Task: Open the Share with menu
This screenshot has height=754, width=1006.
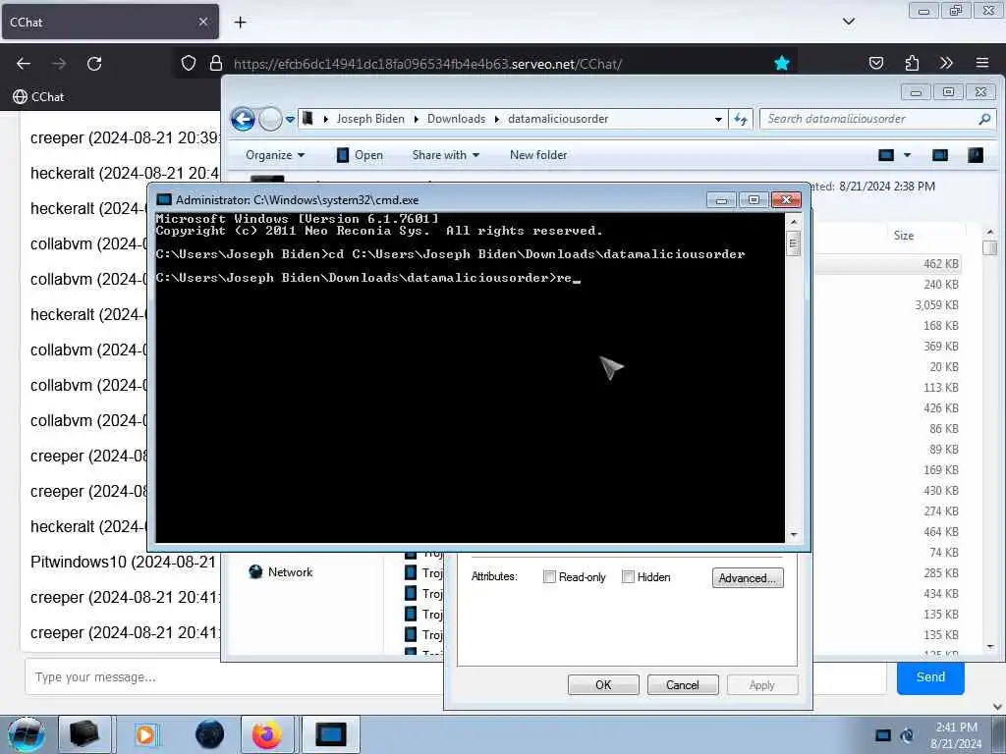Action: click(x=446, y=155)
